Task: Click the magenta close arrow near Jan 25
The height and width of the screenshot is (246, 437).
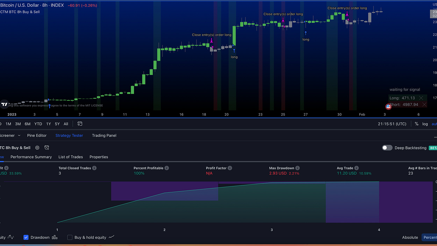Action: (283, 20)
